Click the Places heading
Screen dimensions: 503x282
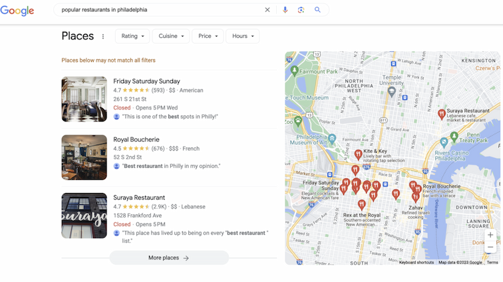pyautogui.click(x=78, y=36)
